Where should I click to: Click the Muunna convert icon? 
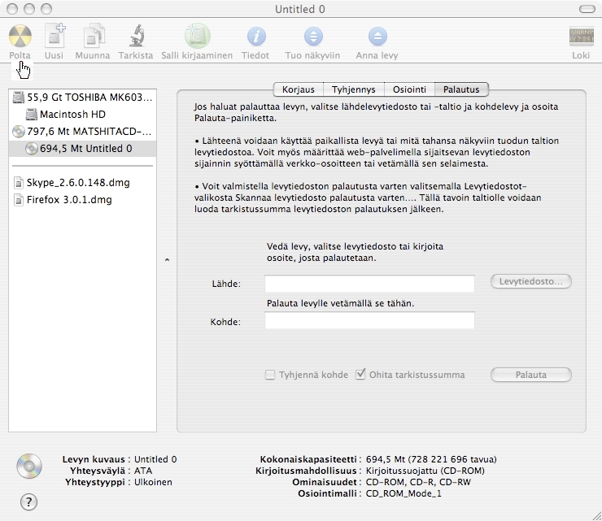[93, 37]
